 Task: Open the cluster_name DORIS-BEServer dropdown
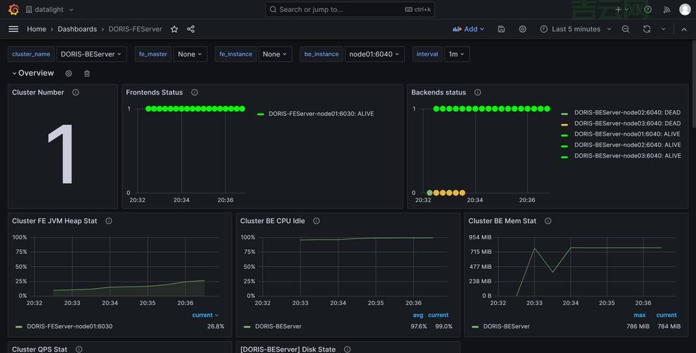[91, 54]
